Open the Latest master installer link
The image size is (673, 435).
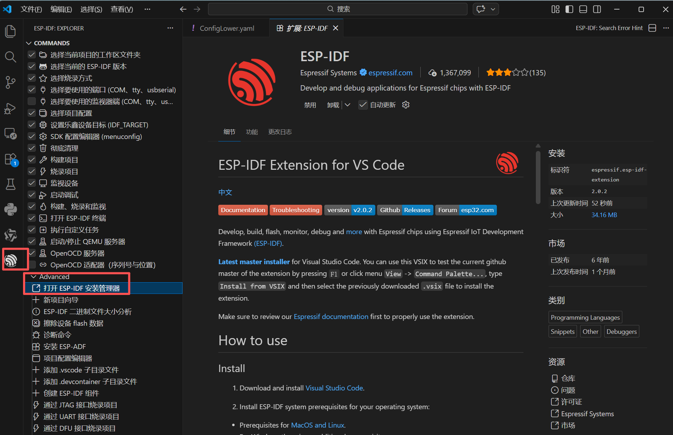(x=254, y=262)
